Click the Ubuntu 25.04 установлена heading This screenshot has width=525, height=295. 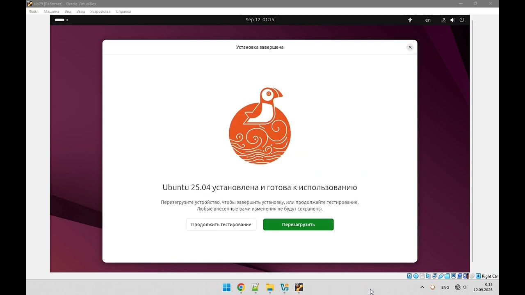pyautogui.click(x=260, y=187)
